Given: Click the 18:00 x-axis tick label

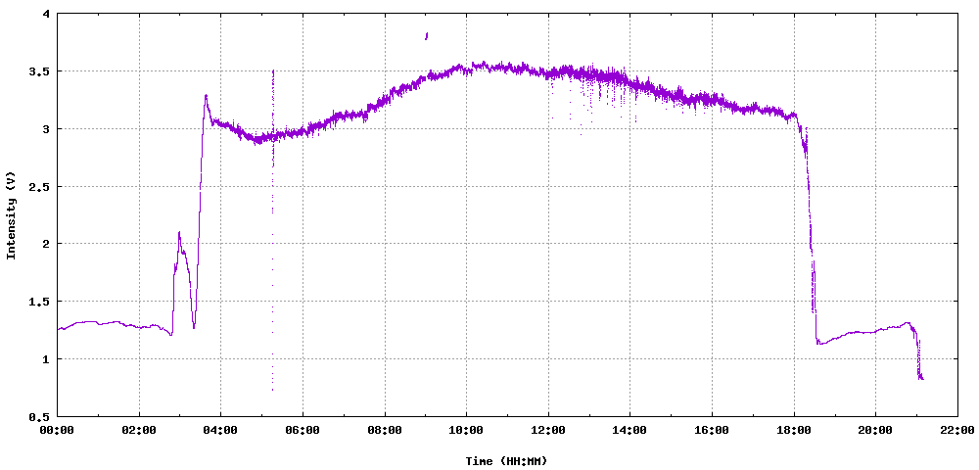Looking at the screenshot, I should [x=794, y=430].
